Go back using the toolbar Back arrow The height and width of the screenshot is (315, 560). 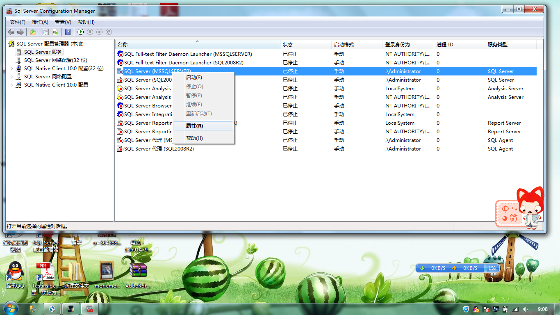tap(11, 32)
